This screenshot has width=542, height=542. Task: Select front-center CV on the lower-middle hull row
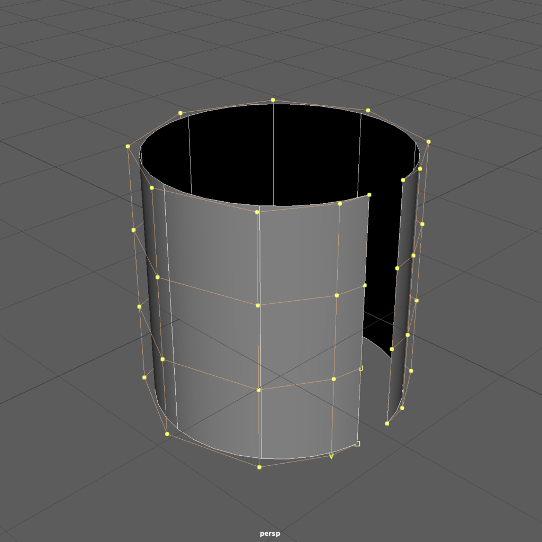[259, 390]
